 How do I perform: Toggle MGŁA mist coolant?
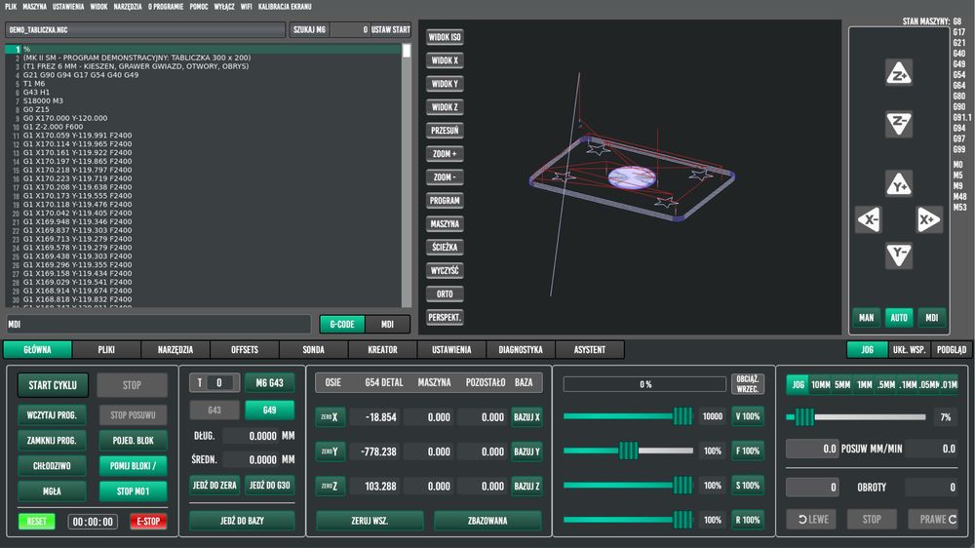click(53, 490)
